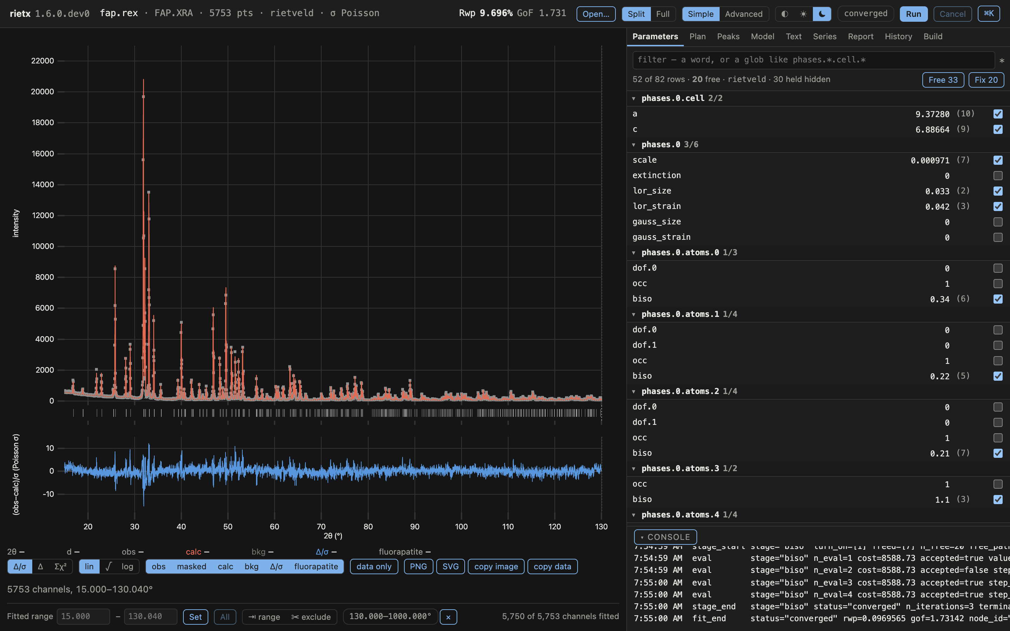Uncheck the scale parameter

point(998,160)
